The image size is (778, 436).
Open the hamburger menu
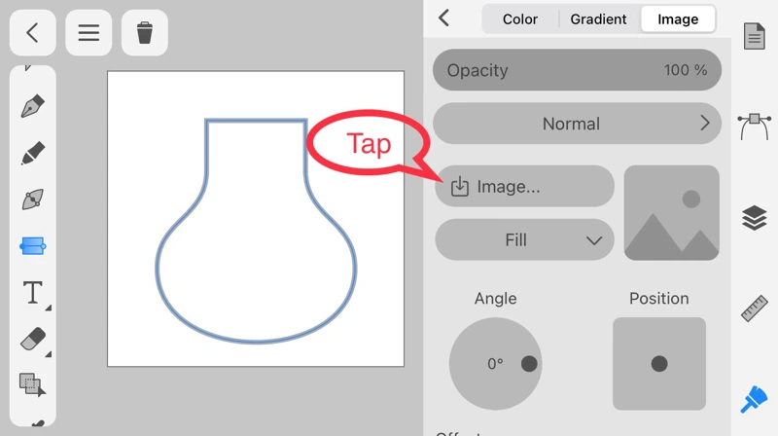(88, 33)
